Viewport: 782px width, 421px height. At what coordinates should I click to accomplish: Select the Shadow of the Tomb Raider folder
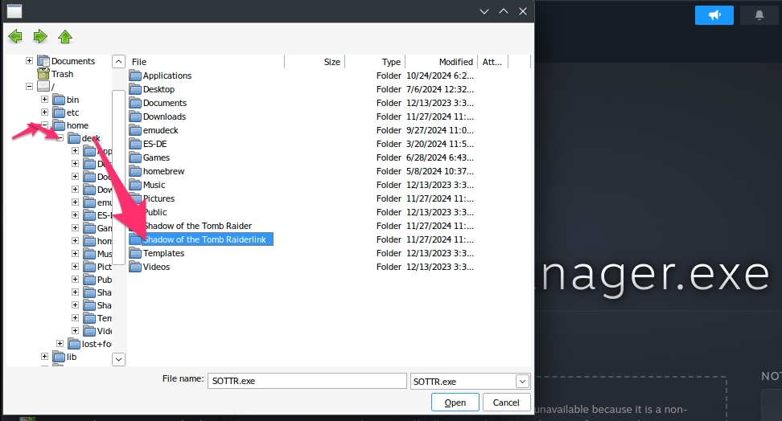tap(197, 226)
